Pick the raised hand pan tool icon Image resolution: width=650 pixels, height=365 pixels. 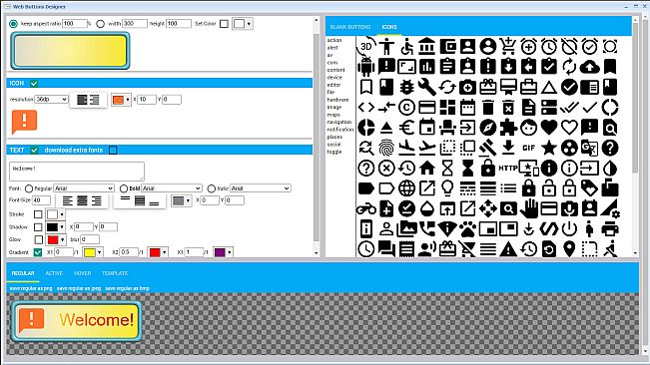point(528,208)
